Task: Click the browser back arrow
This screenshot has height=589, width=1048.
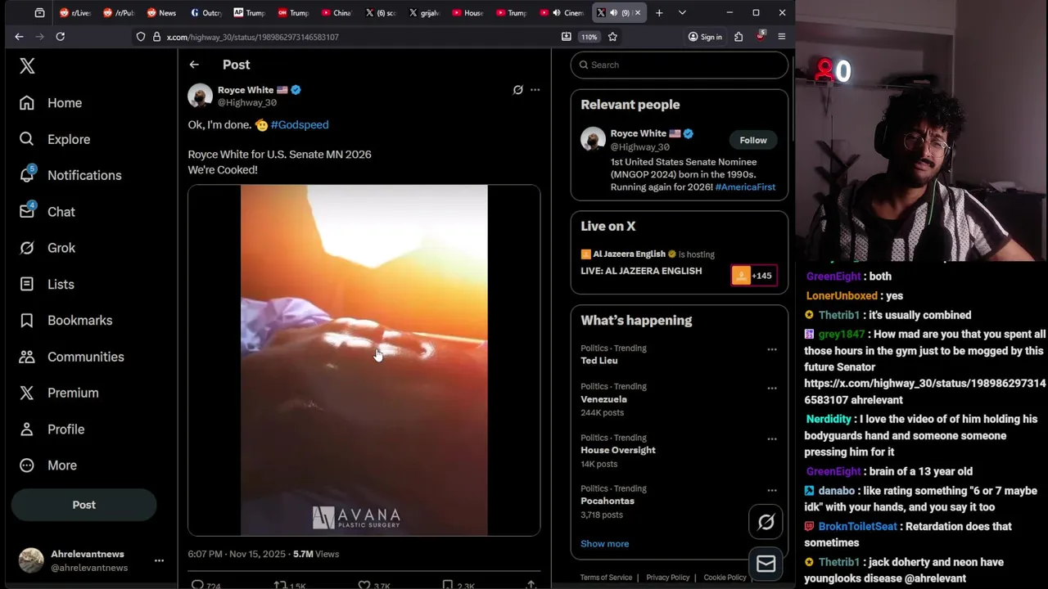Action: pyautogui.click(x=19, y=37)
